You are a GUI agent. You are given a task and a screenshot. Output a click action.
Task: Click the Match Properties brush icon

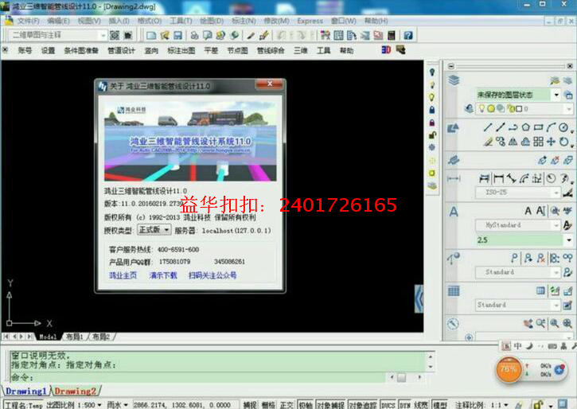pos(264,35)
